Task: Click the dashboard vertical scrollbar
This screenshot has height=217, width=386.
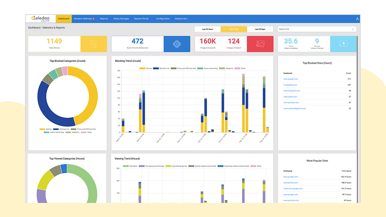Action: tap(357, 93)
